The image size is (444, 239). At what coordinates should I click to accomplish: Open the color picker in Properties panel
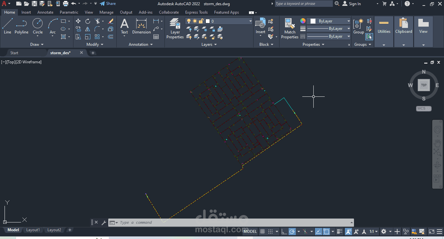tap(303, 20)
